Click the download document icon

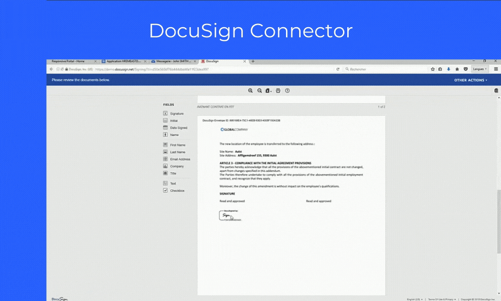268,90
